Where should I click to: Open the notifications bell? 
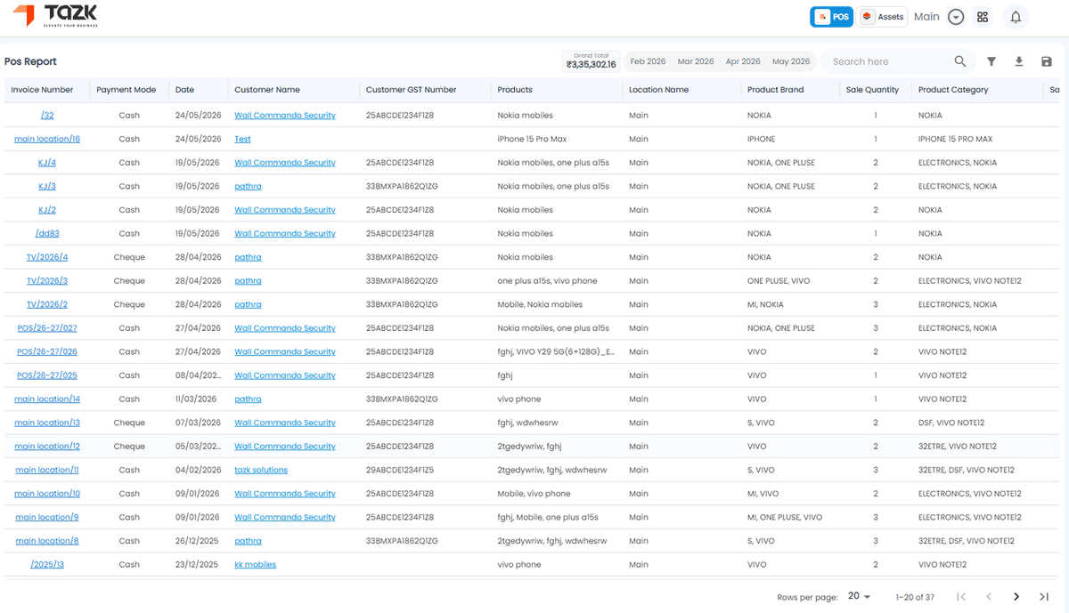coord(1015,17)
